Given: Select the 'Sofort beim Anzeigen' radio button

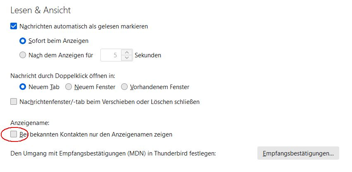Looking at the screenshot, I should click(24, 41).
